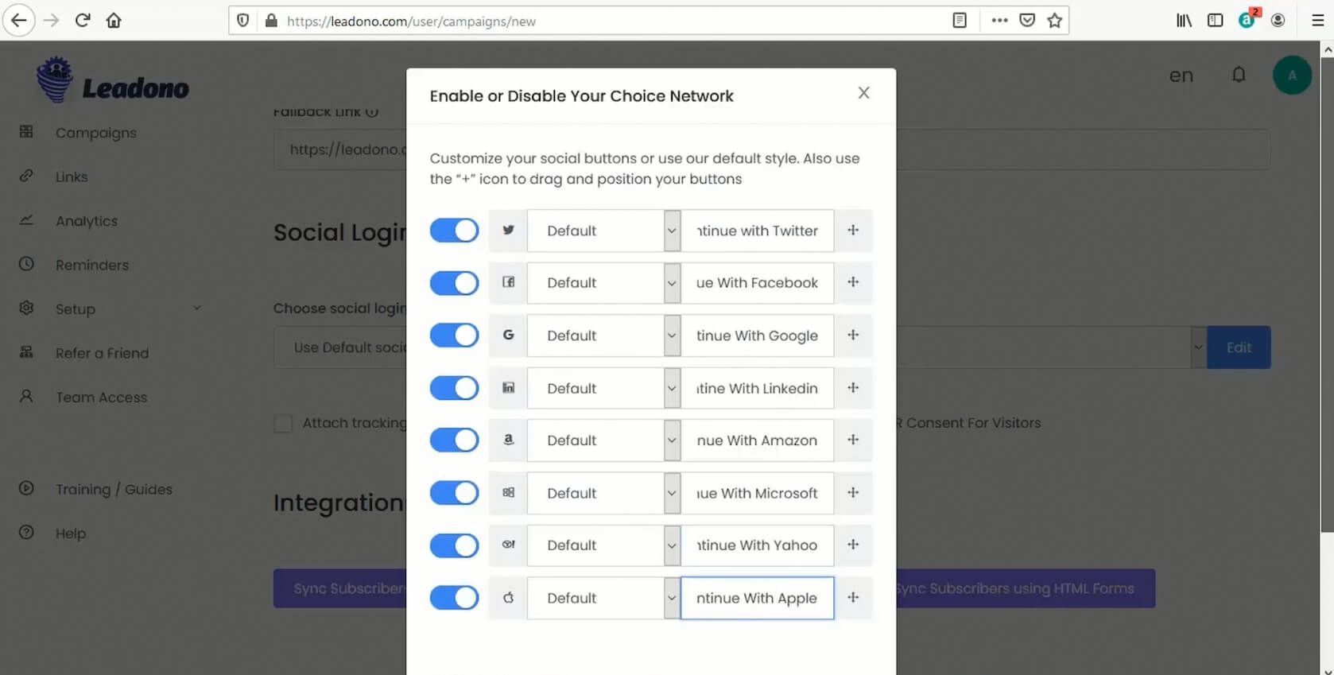Click the Amazon logo icon
The width and height of the screenshot is (1334, 675).
pyautogui.click(x=508, y=440)
